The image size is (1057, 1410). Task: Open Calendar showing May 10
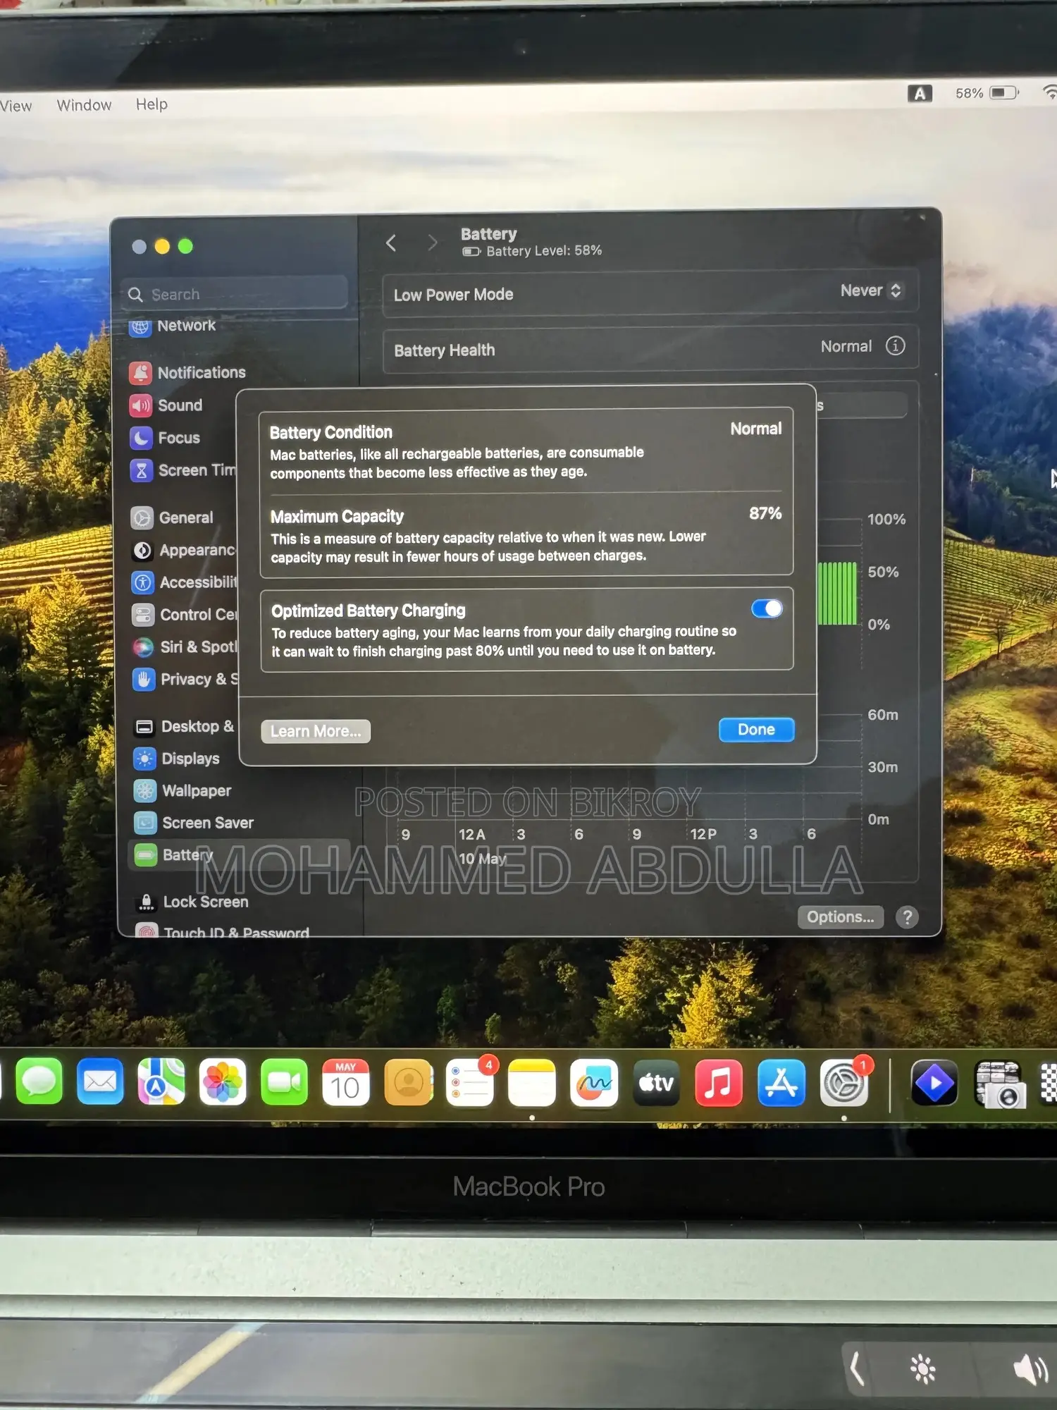345,1082
